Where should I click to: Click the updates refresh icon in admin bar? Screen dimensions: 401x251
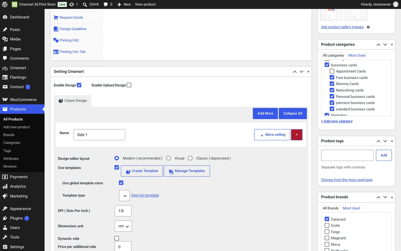[71, 4]
